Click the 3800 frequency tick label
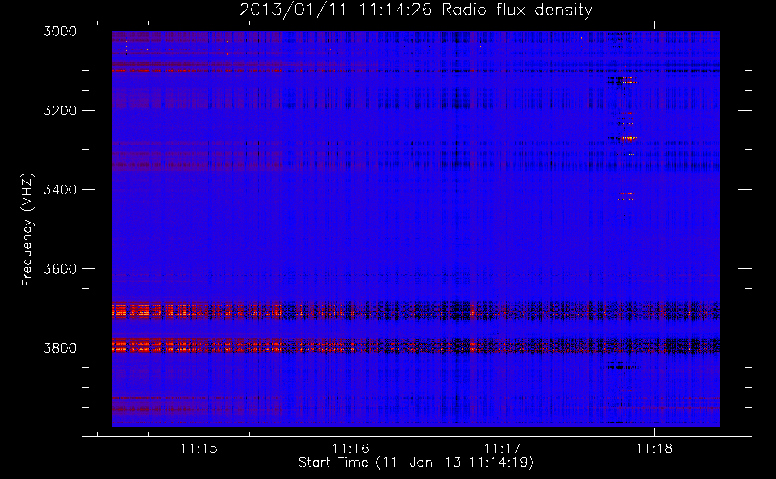The width and height of the screenshot is (776, 479). pos(60,348)
